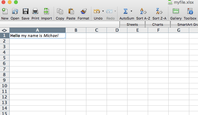198x115 pixels.
Task: Click the greyed-out Redo arrow icon
Action: (109, 11)
